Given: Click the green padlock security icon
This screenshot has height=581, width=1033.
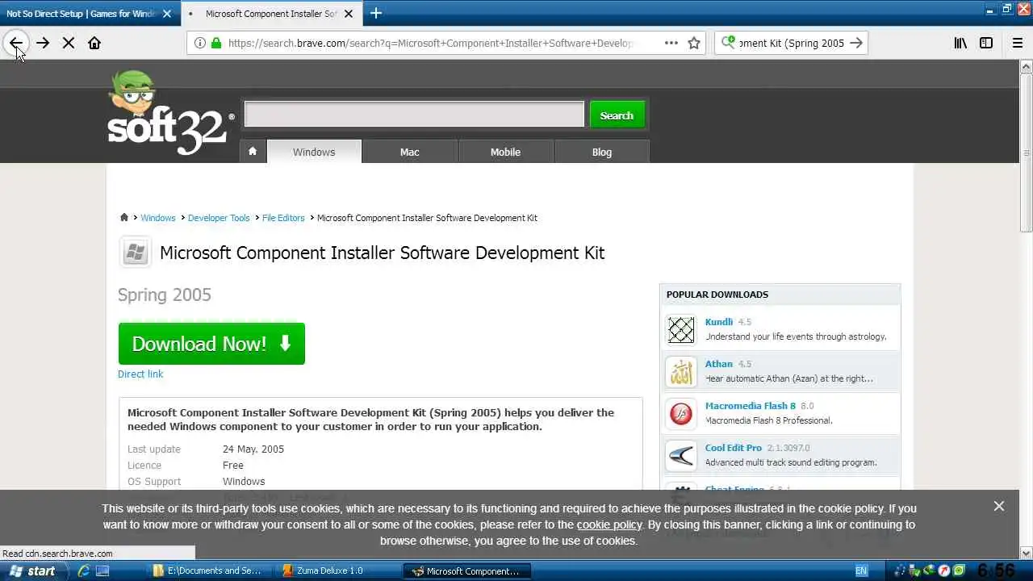Looking at the screenshot, I should 215,43.
